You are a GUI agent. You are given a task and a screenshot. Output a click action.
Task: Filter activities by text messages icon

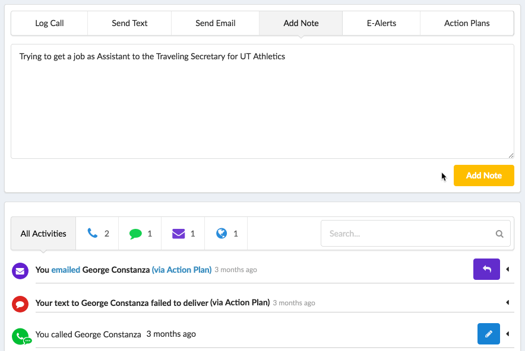tap(135, 234)
